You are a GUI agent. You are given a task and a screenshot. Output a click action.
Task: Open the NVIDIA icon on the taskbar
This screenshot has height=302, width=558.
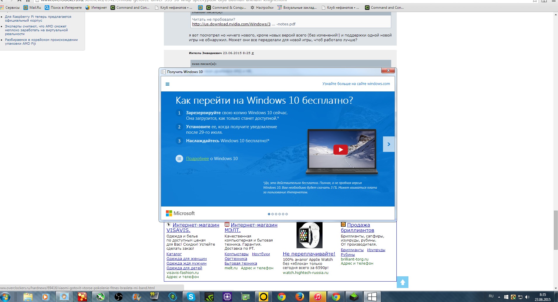coord(209,297)
